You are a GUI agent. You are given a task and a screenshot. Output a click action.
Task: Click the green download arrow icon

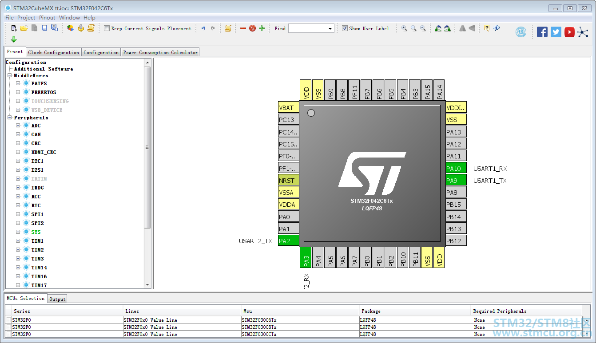click(x=14, y=39)
